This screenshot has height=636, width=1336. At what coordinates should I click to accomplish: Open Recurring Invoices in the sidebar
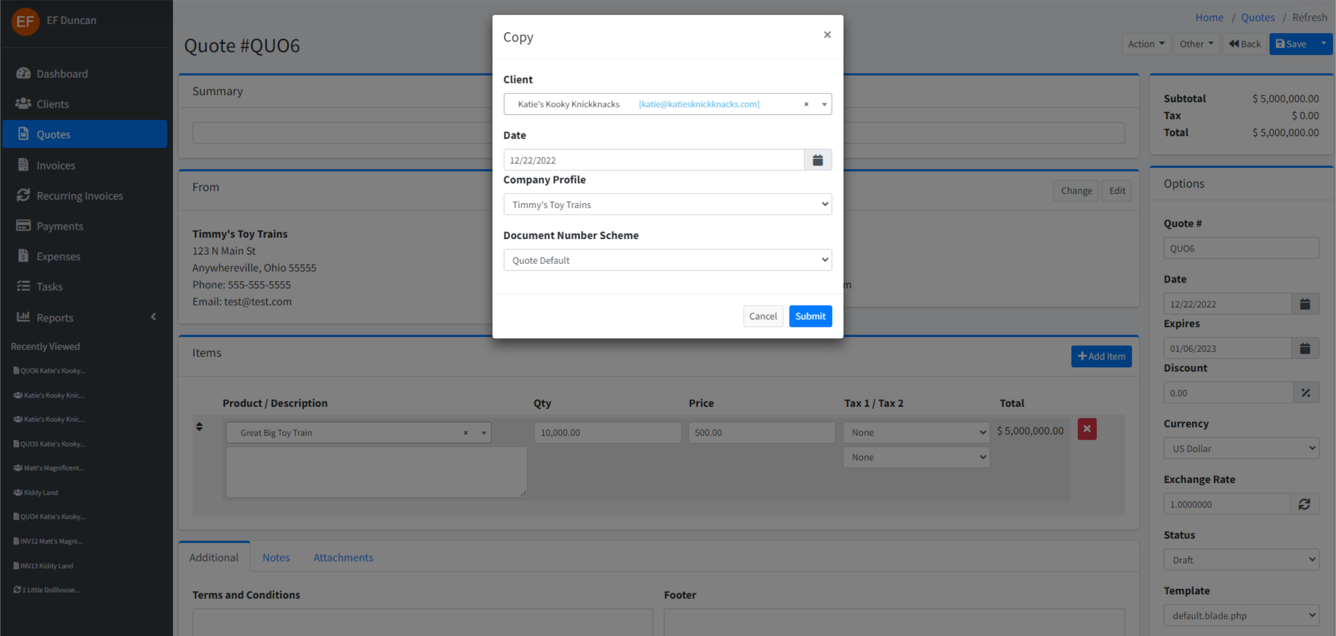click(79, 195)
